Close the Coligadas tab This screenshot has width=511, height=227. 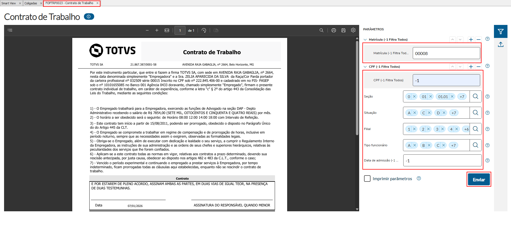pyautogui.click(x=41, y=3)
